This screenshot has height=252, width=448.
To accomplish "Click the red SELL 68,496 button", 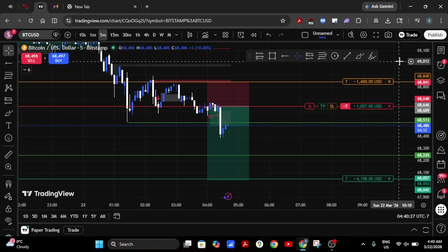I will tap(31, 58).
